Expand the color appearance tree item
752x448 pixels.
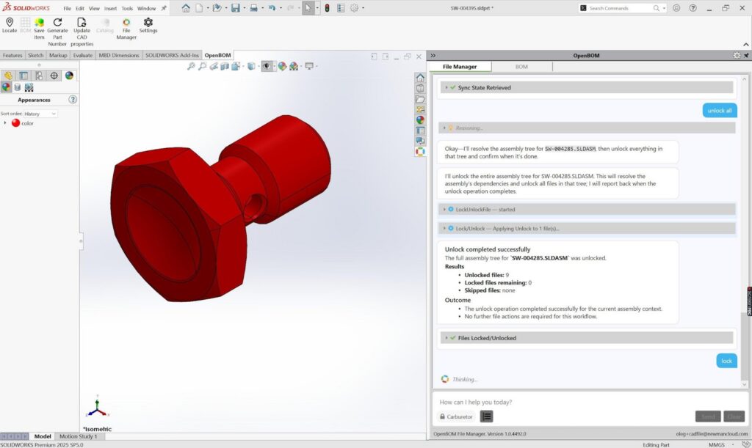pyautogui.click(x=5, y=123)
